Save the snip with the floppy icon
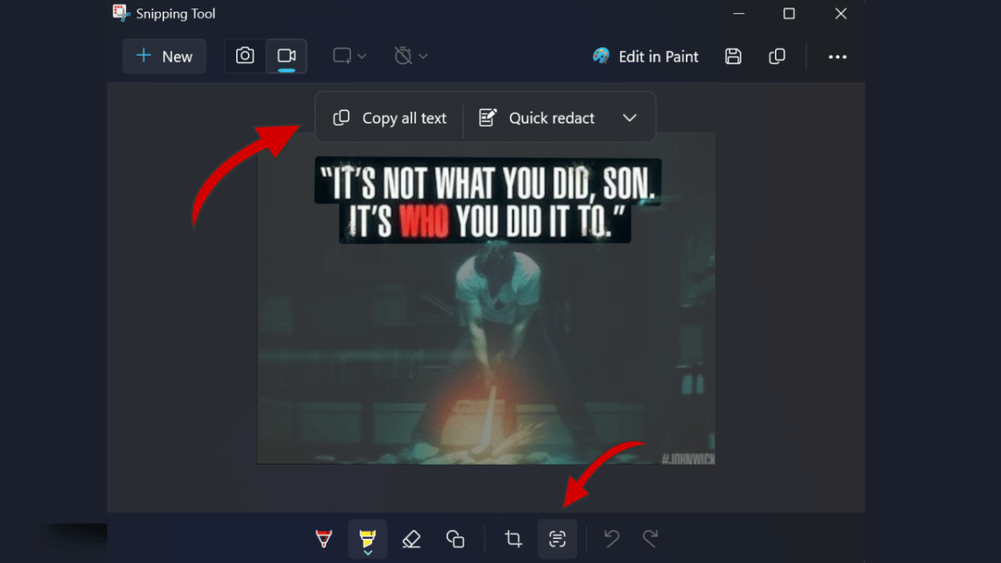Viewport: 1001px width, 563px height. (733, 57)
